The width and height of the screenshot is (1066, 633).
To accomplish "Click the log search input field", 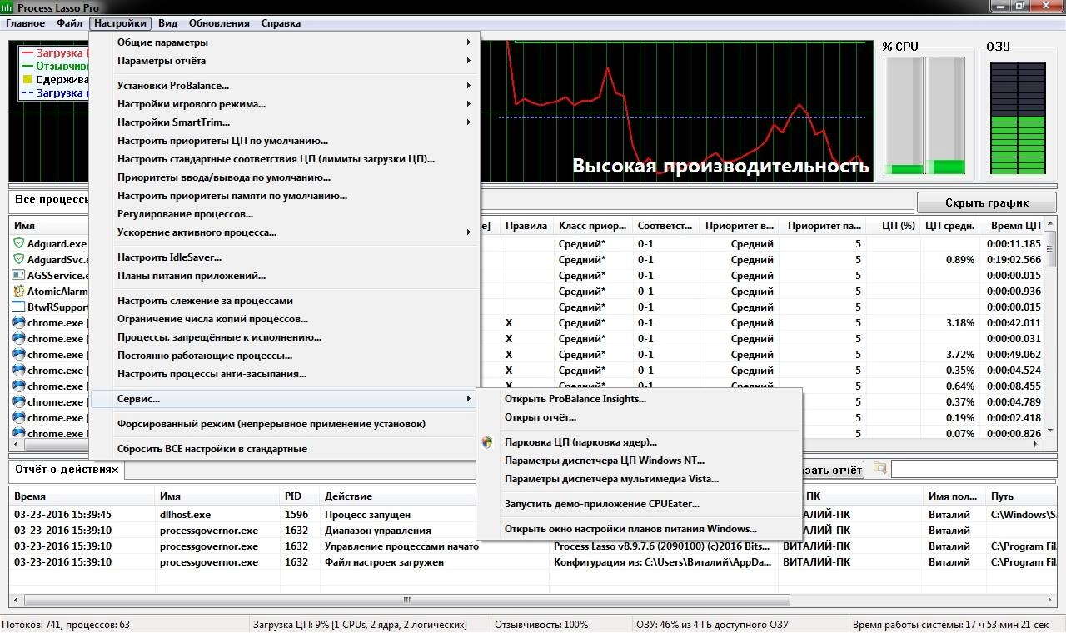I will click(974, 470).
